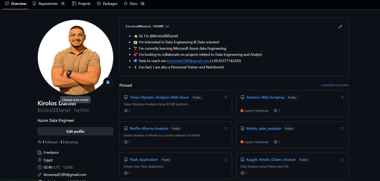Switch to the Repositories tab

(49, 4)
